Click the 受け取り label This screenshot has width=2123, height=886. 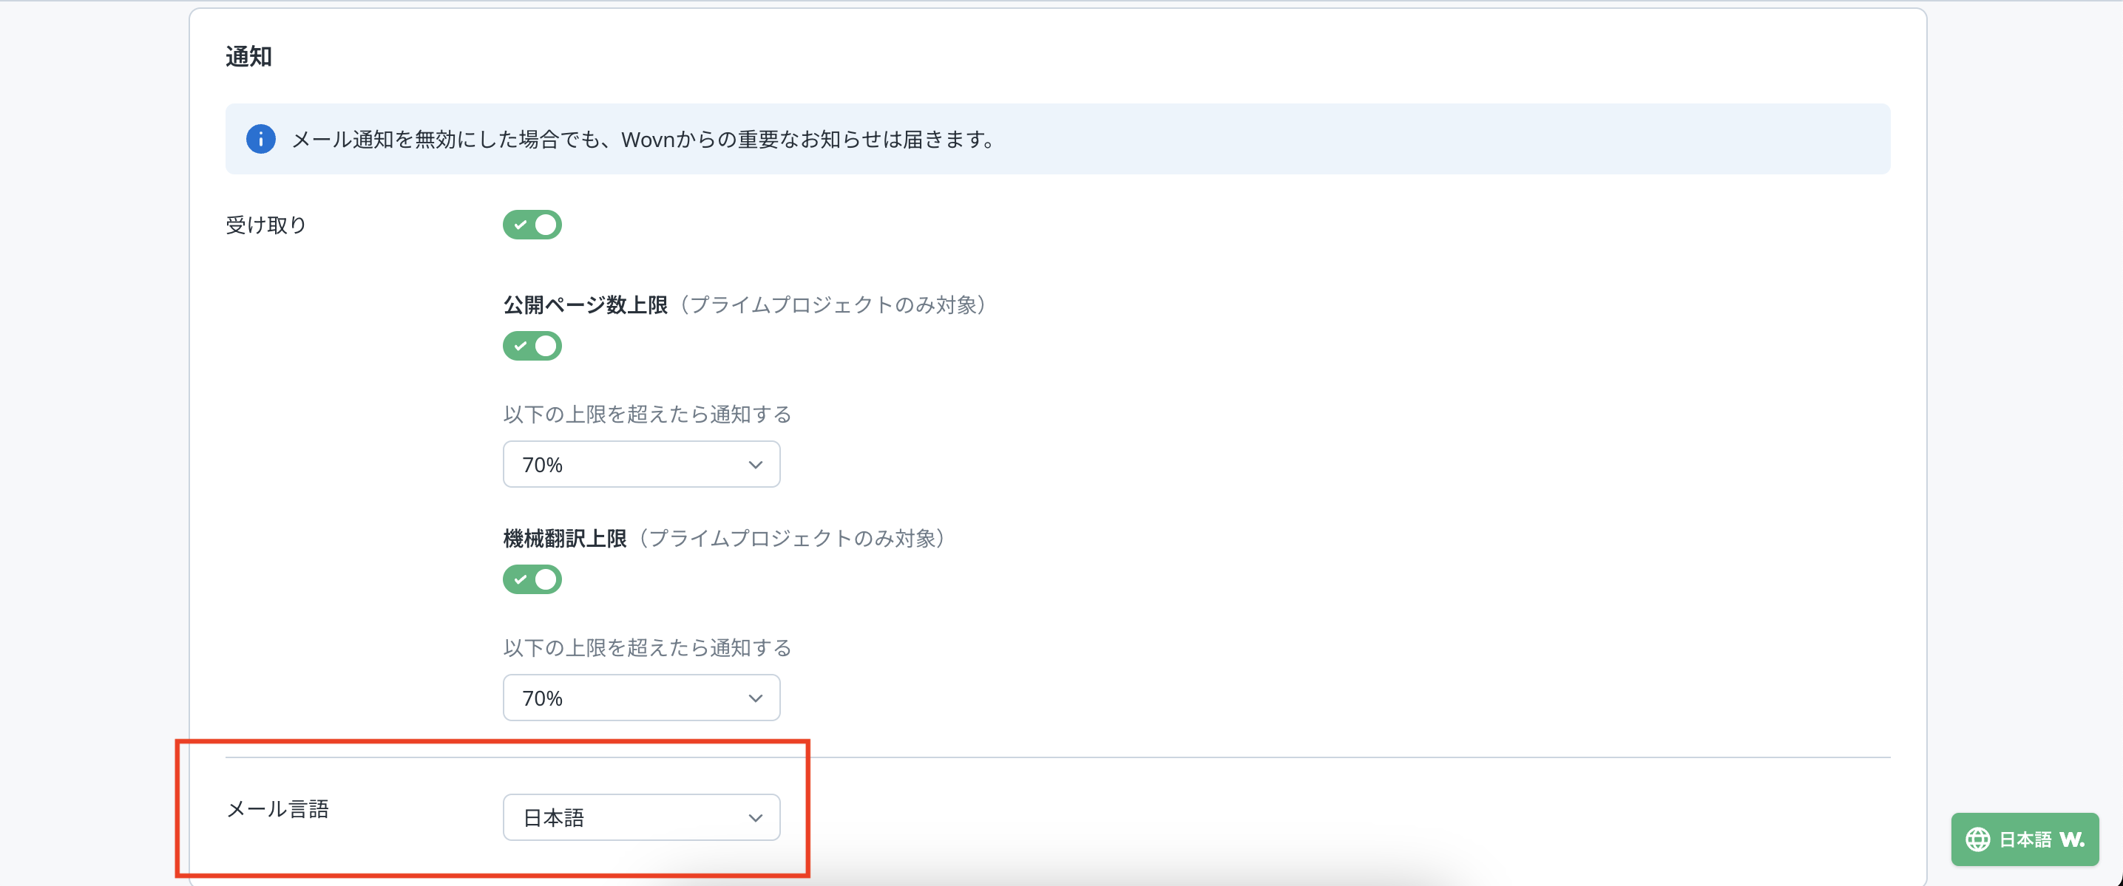[265, 225]
